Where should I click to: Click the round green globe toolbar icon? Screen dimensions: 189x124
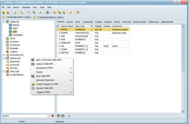pyautogui.click(x=47, y=12)
